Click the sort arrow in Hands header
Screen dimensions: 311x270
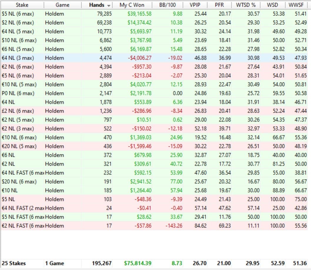[x=109, y=5]
